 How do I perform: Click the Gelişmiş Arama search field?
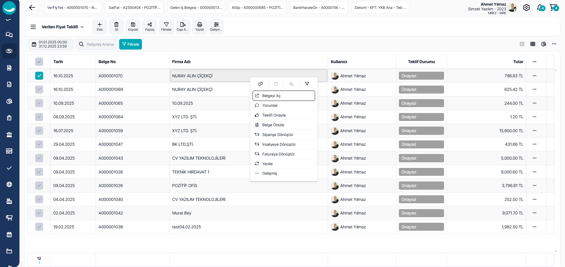(100, 44)
